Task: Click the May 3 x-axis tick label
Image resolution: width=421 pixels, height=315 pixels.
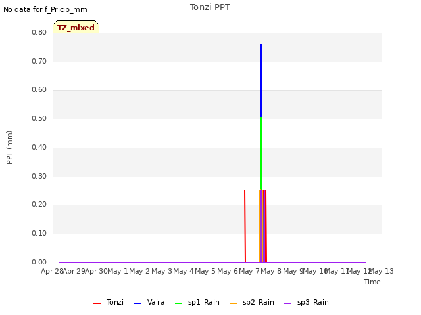Action: point(162,271)
